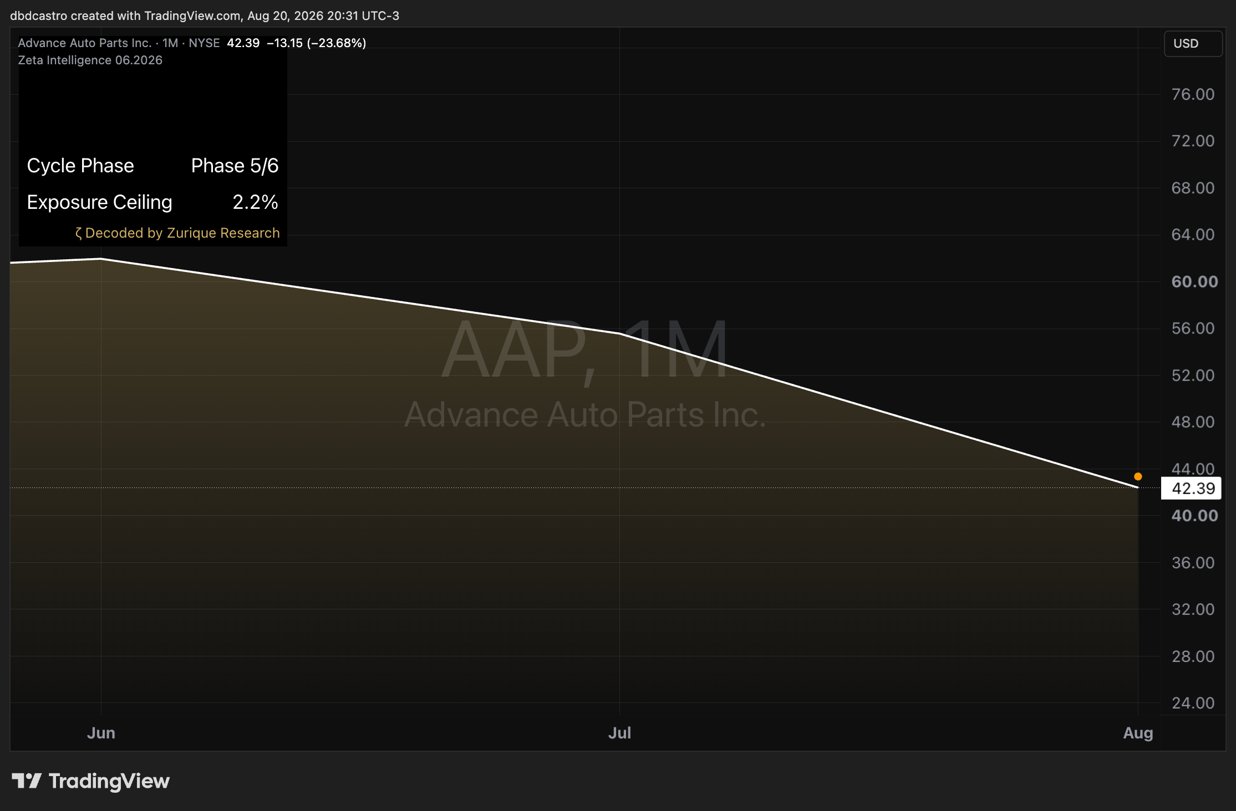The height and width of the screenshot is (811, 1236).
Task: Click the 40.00 price scale label
Action: [x=1194, y=515]
